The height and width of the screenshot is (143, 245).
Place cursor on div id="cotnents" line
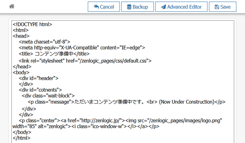coord(40,90)
